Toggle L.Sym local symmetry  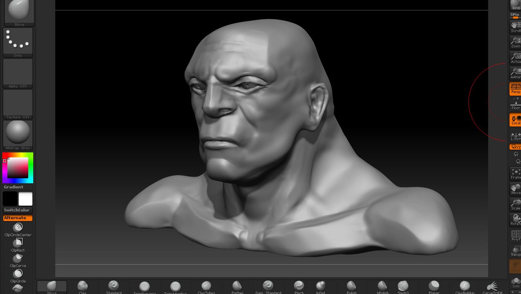515,136
